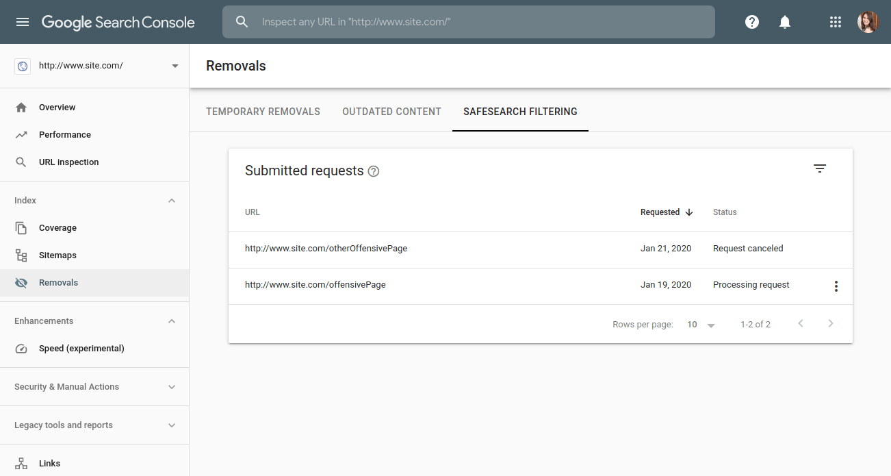Switch to the Temporary Removals tab
Viewport: 891px width, 476px height.
[263, 111]
